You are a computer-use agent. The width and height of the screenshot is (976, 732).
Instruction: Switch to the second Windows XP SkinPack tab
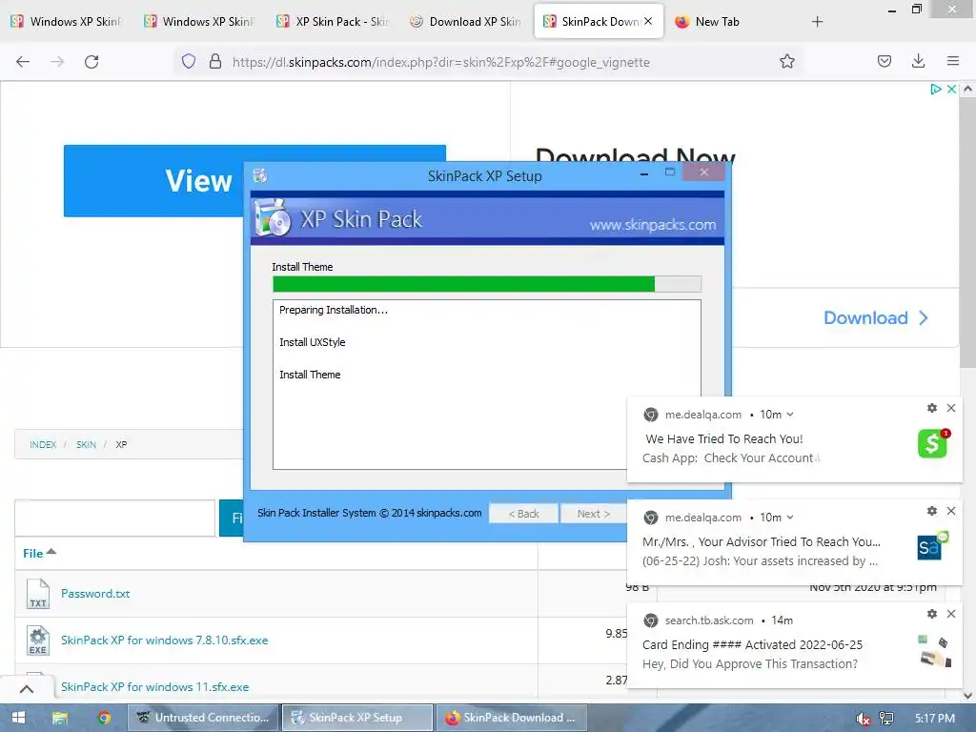[200, 22]
